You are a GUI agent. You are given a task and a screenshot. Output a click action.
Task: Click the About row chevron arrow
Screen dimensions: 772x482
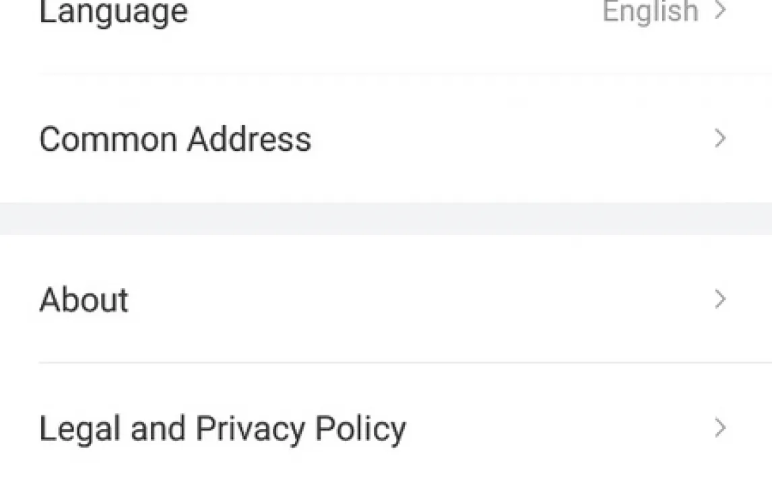point(721,300)
